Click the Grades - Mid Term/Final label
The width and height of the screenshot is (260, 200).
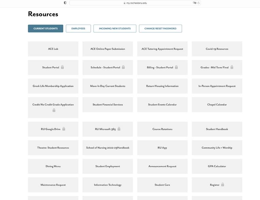point(215,67)
